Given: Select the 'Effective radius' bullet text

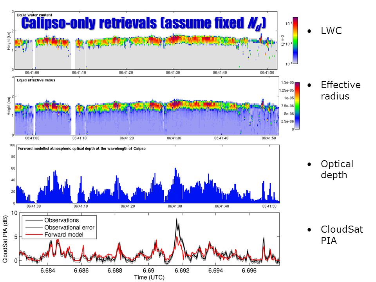Looking at the screenshot, I should 341,90.
